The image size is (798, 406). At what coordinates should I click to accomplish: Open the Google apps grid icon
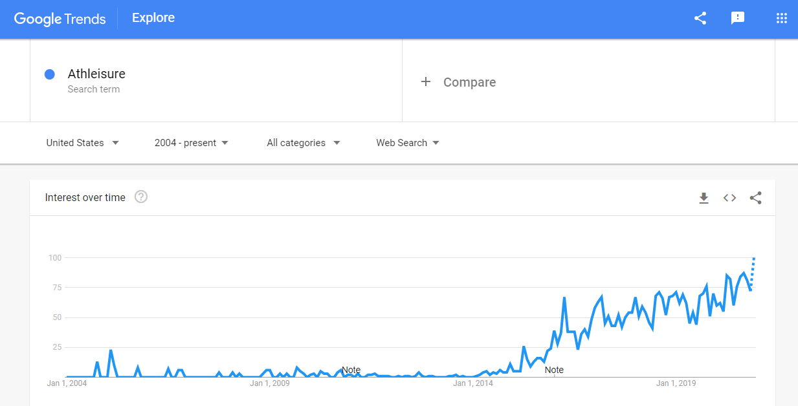tap(781, 19)
